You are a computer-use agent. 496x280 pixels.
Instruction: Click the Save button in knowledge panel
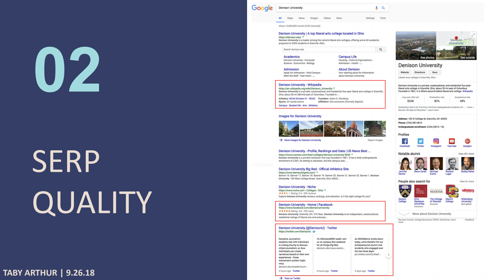click(x=435, y=72)
